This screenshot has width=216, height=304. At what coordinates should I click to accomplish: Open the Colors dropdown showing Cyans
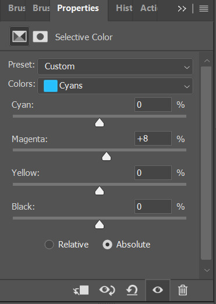(x=115, y=86)
